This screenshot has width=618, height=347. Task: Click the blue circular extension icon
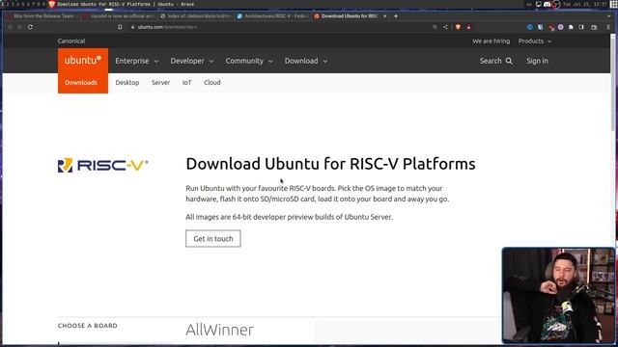pos(530,27)
